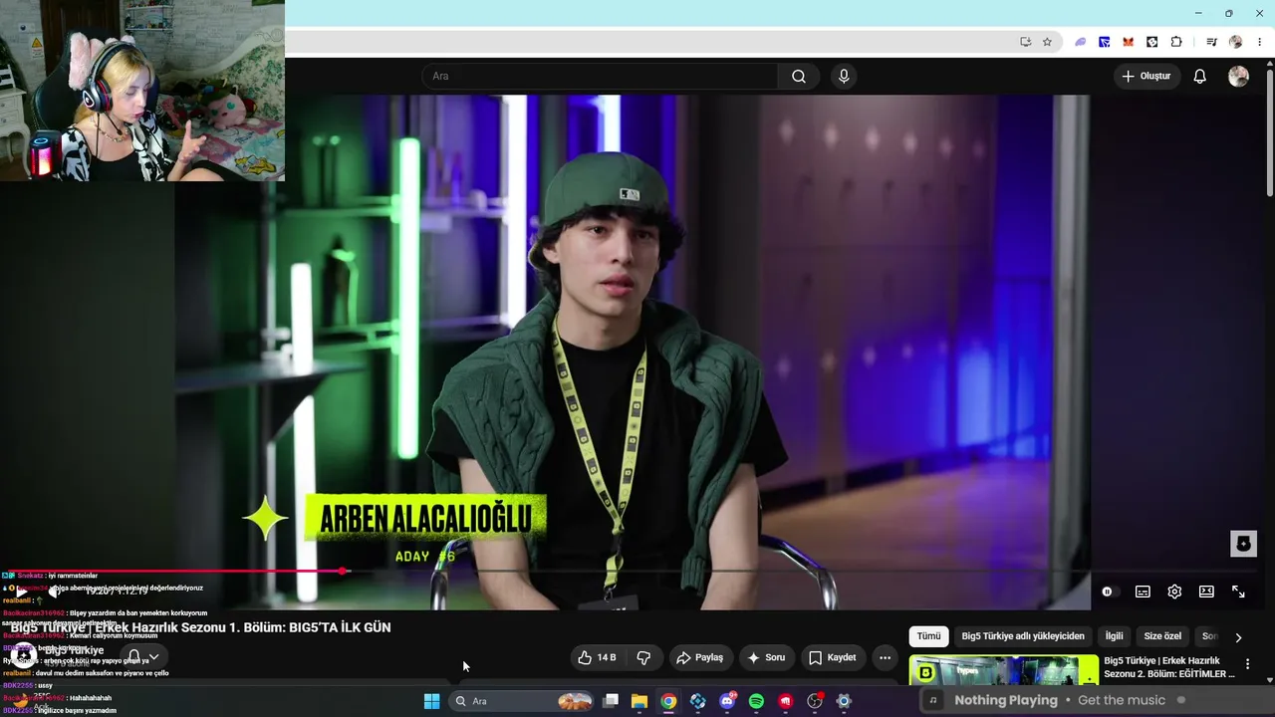Show more filter chips with right arrow
The width and height of the screenshot is (1275, 717).
[x=1238, y=637]
